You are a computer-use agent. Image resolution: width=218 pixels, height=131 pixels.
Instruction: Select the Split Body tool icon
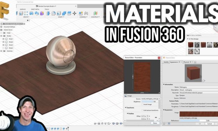pyautogui.click(x=69, y=13)
